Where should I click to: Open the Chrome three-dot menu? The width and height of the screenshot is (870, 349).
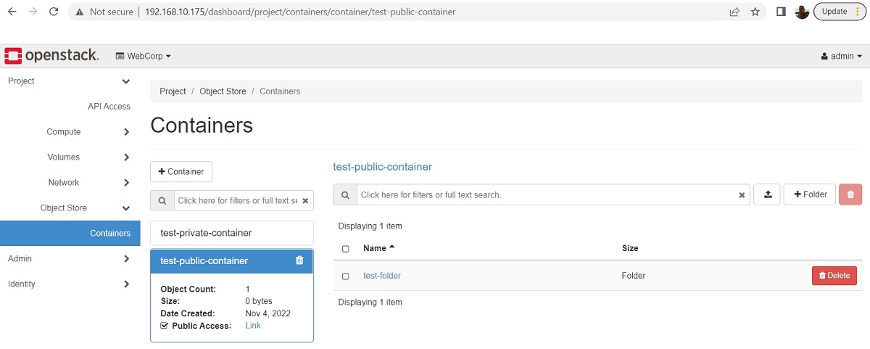click(858, 12)
